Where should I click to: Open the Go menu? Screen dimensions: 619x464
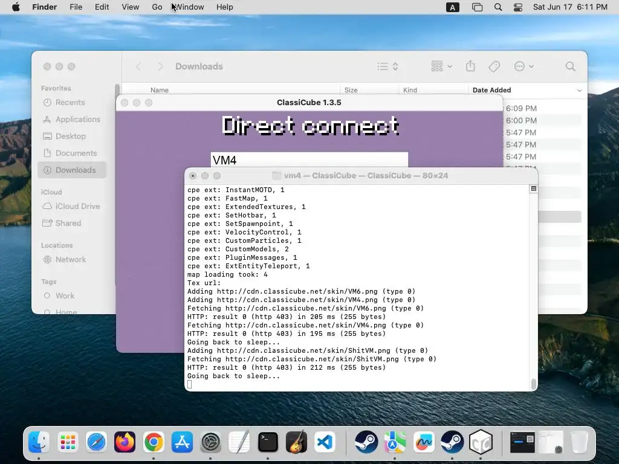(x=157, y=7)
